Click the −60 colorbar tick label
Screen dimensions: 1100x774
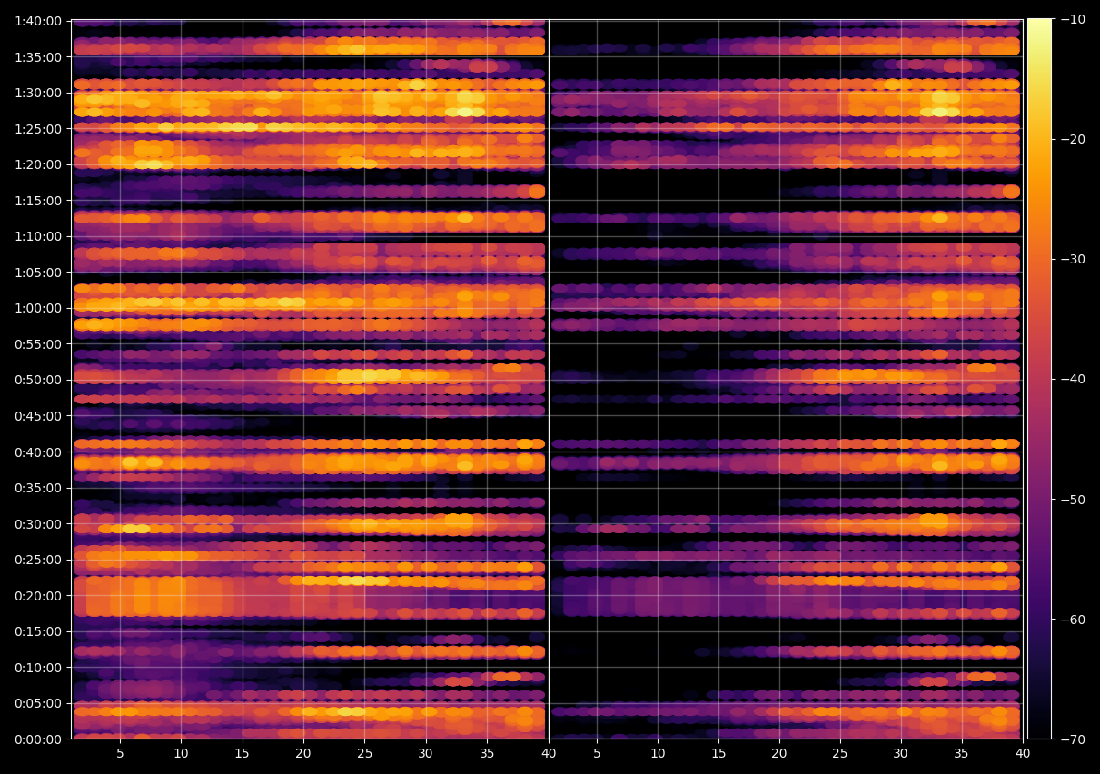[1073, 619]
